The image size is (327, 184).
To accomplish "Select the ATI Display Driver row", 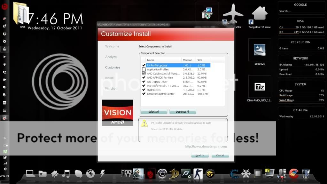I will [157, 82].
